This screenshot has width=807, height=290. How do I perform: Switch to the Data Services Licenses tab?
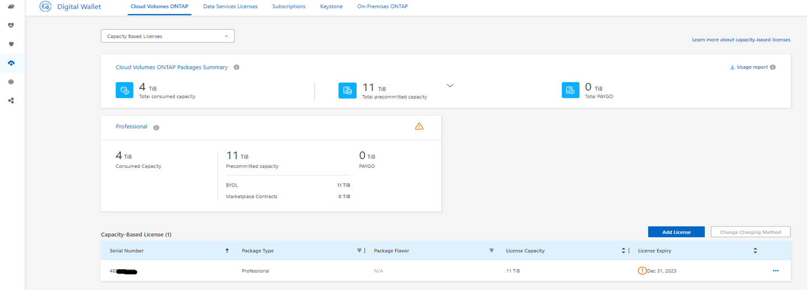point(230,7)
